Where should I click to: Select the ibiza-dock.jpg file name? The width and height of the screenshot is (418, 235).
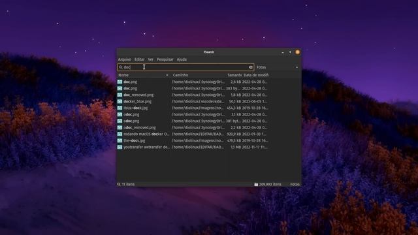point(135,108)
